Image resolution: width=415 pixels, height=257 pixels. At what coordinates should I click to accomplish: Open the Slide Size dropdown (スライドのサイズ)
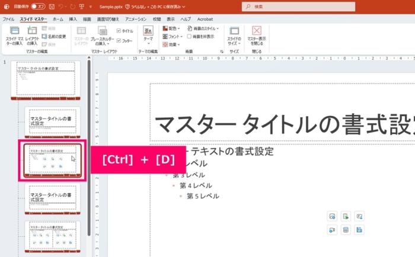click(234, 35)
